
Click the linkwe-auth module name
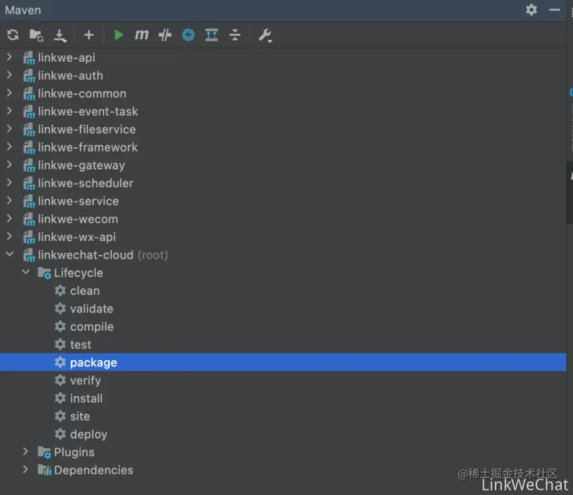click(x=70, y=76)
